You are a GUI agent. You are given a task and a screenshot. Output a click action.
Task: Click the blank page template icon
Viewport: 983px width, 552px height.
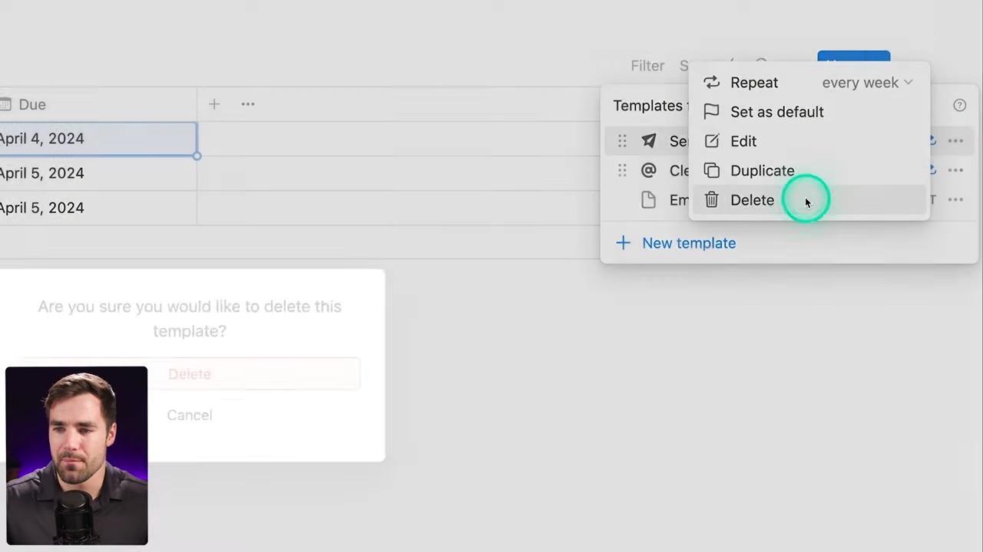[649, 200]
